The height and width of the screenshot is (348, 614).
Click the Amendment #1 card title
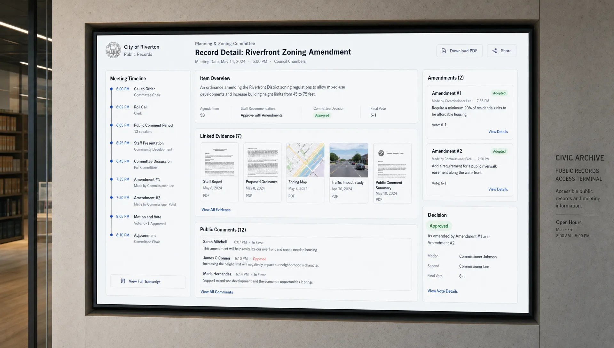coord(446,93)
